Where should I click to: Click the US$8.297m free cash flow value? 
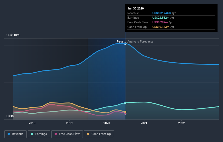tap(160, 22)
